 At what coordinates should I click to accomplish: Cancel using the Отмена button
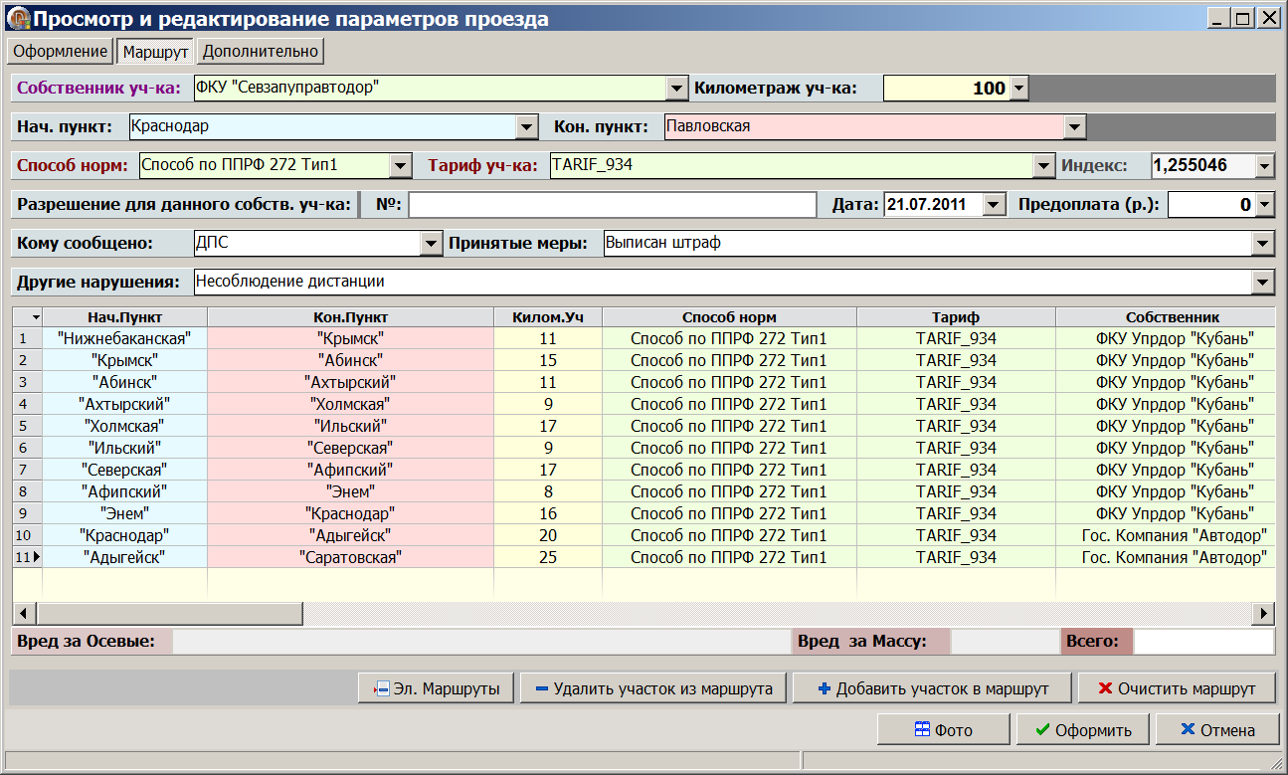coord(1216,730)
